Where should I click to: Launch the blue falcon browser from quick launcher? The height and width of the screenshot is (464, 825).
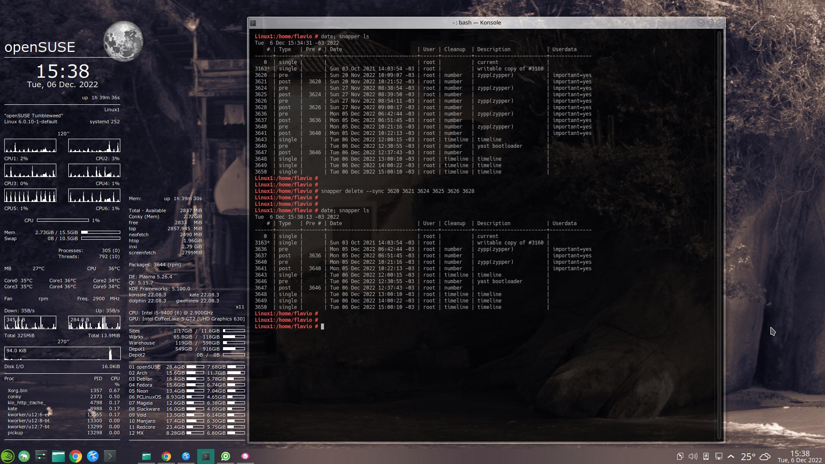tap(92, 456)
